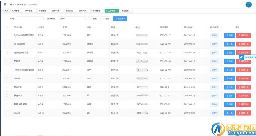Toggle the sidebar hamburger menu icon

(5, 4)
